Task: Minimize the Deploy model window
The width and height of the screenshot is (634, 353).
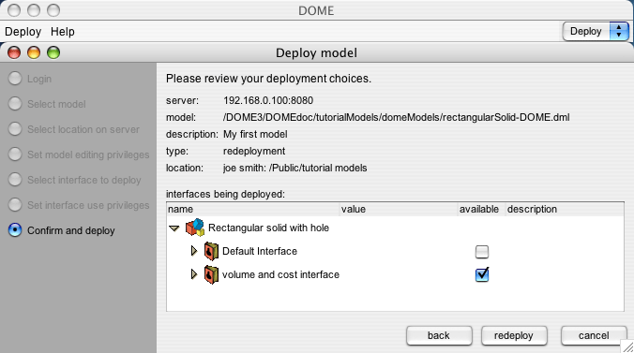Action: coord(34,52)
